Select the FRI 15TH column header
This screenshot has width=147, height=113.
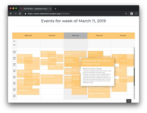(123, 36)
